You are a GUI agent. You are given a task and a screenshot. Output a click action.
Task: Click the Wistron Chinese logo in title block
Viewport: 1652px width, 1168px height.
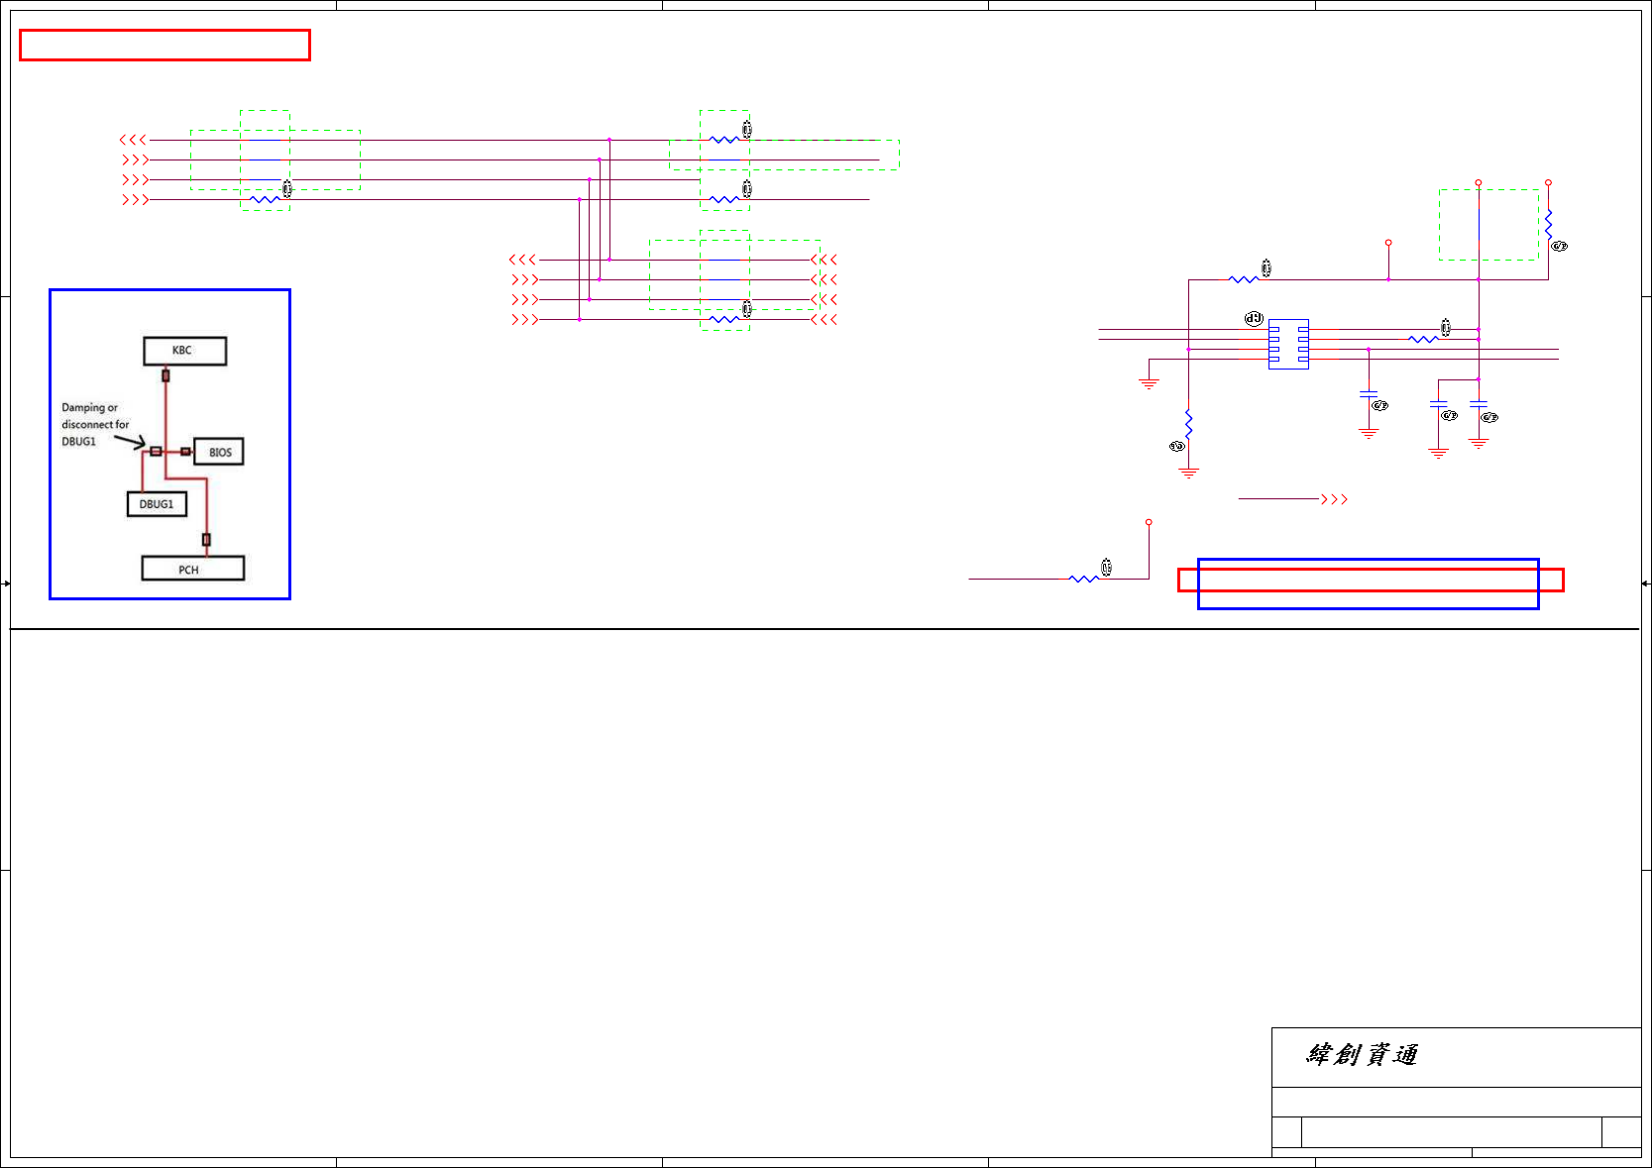(1362, 1055)
